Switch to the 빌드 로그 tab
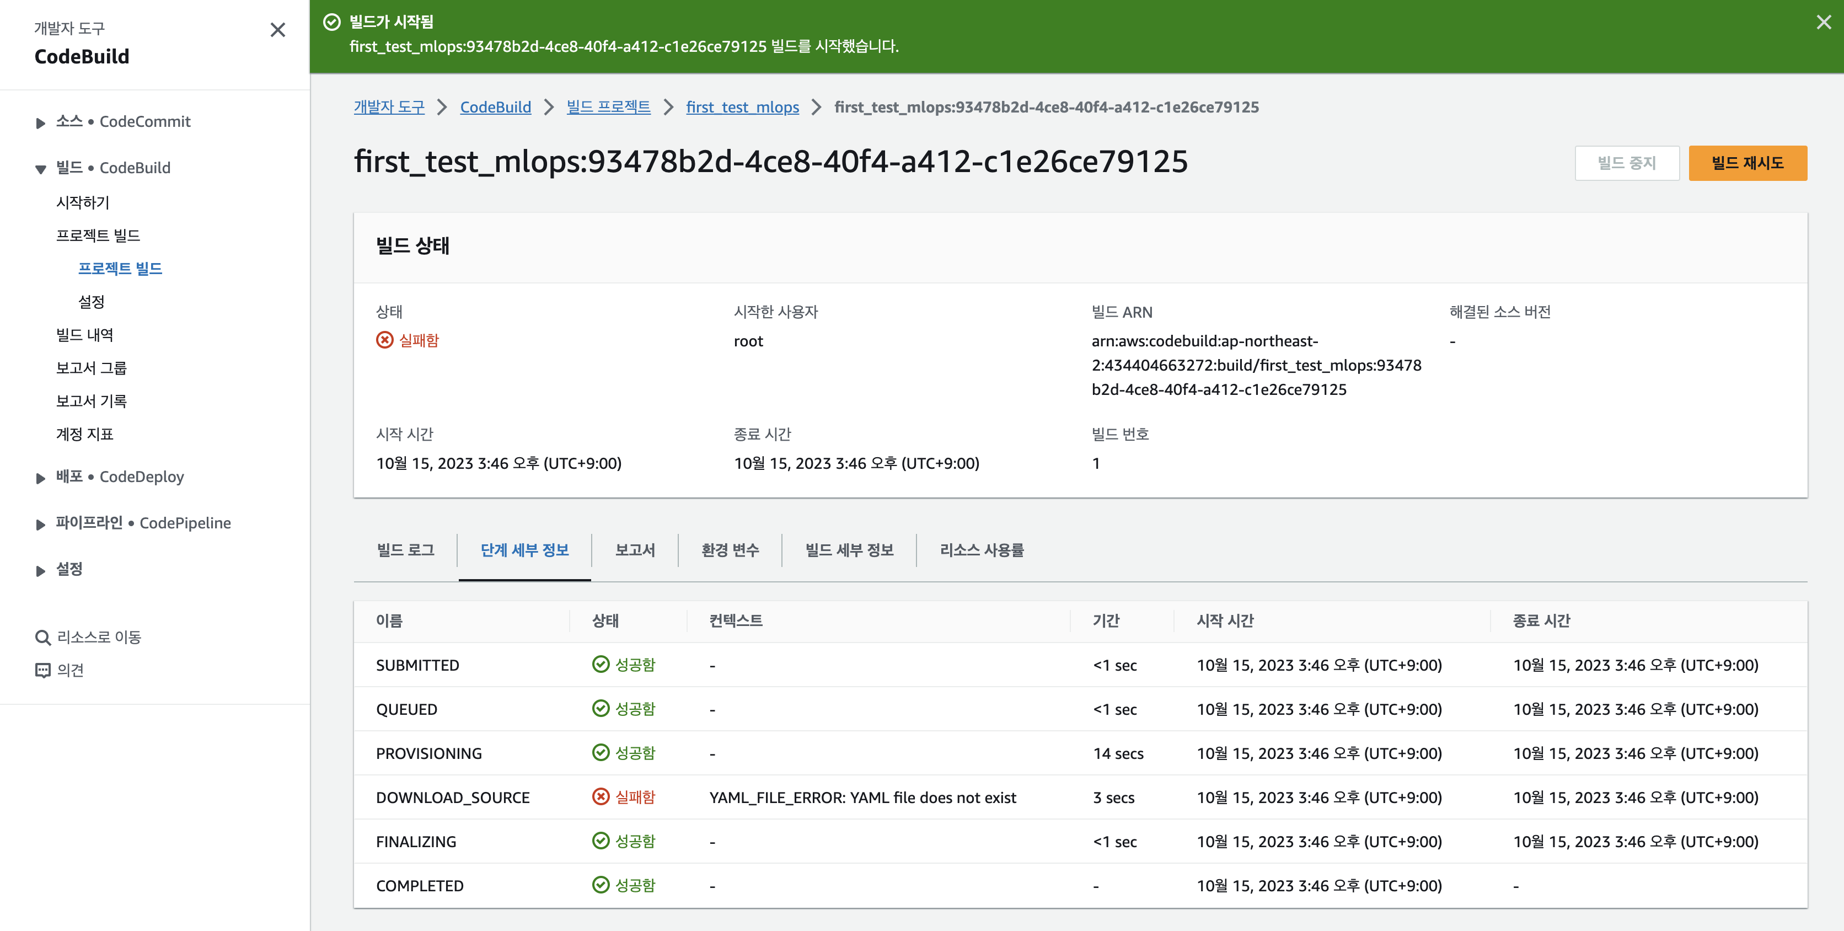The height and width of the screenshot is (931, 1844). (405, 550)
